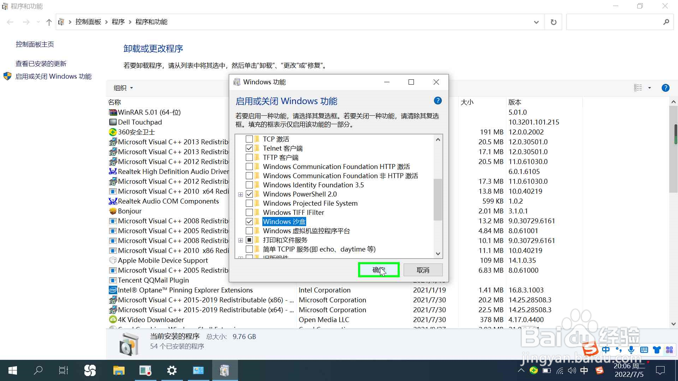
Task: Show hidden tray icons chevron
Action: pos(521,370)
